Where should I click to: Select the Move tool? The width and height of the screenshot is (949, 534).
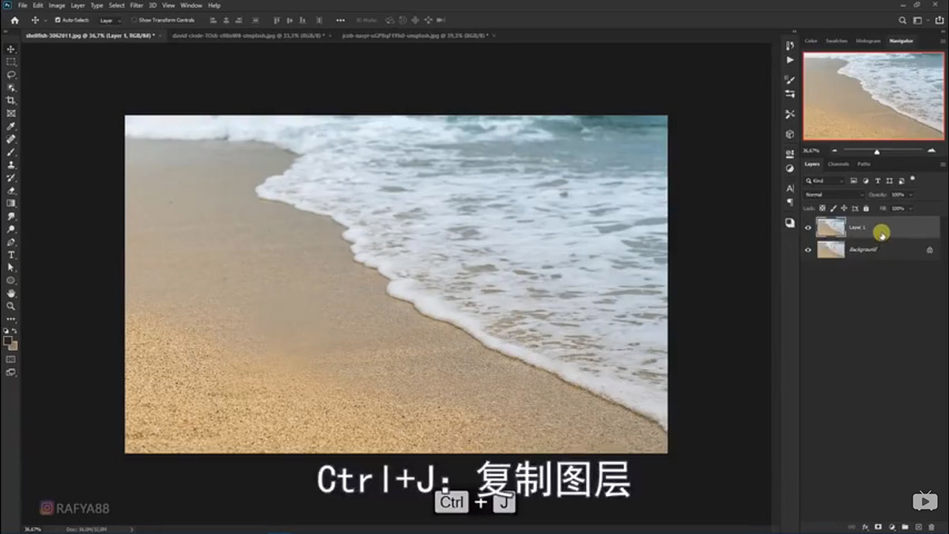(10, 48)
